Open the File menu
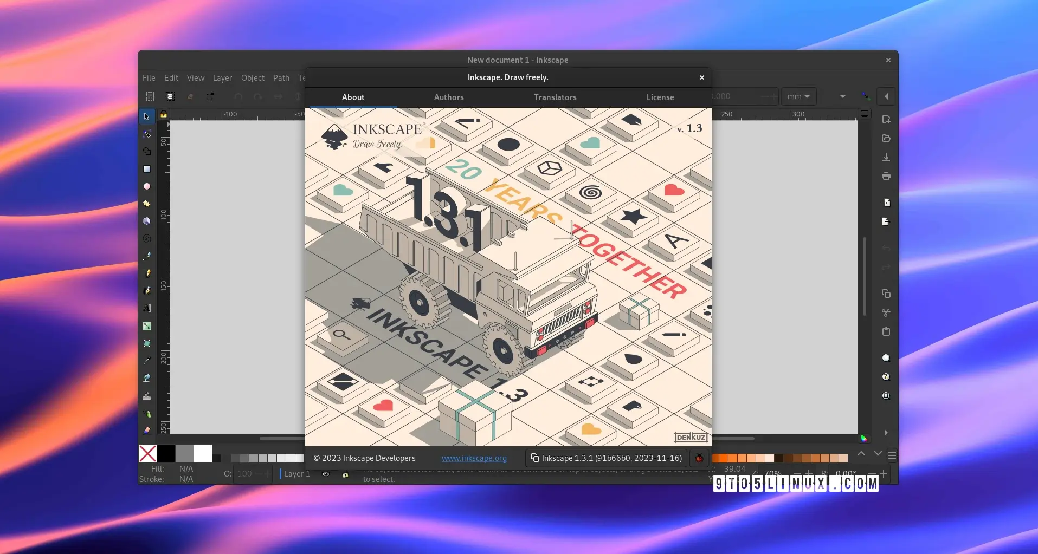The width and height of the screenshot is (1038, 554). [149, 78]
